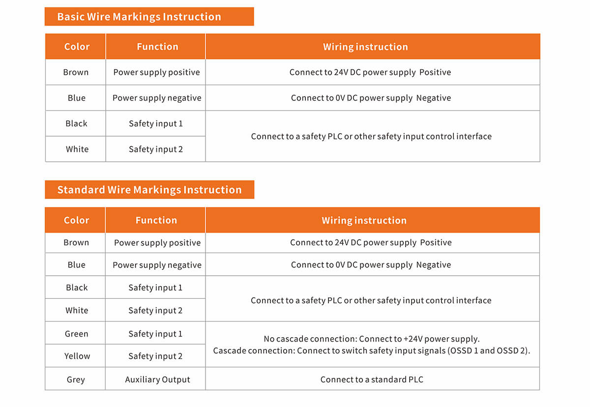The height and width of the screenshot is (407, 590).
Task: Select the Function header in the Standard table
Action: point(156,220)
